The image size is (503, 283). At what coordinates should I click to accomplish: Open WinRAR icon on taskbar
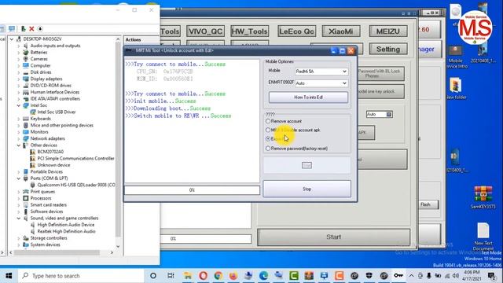point(309,276)
